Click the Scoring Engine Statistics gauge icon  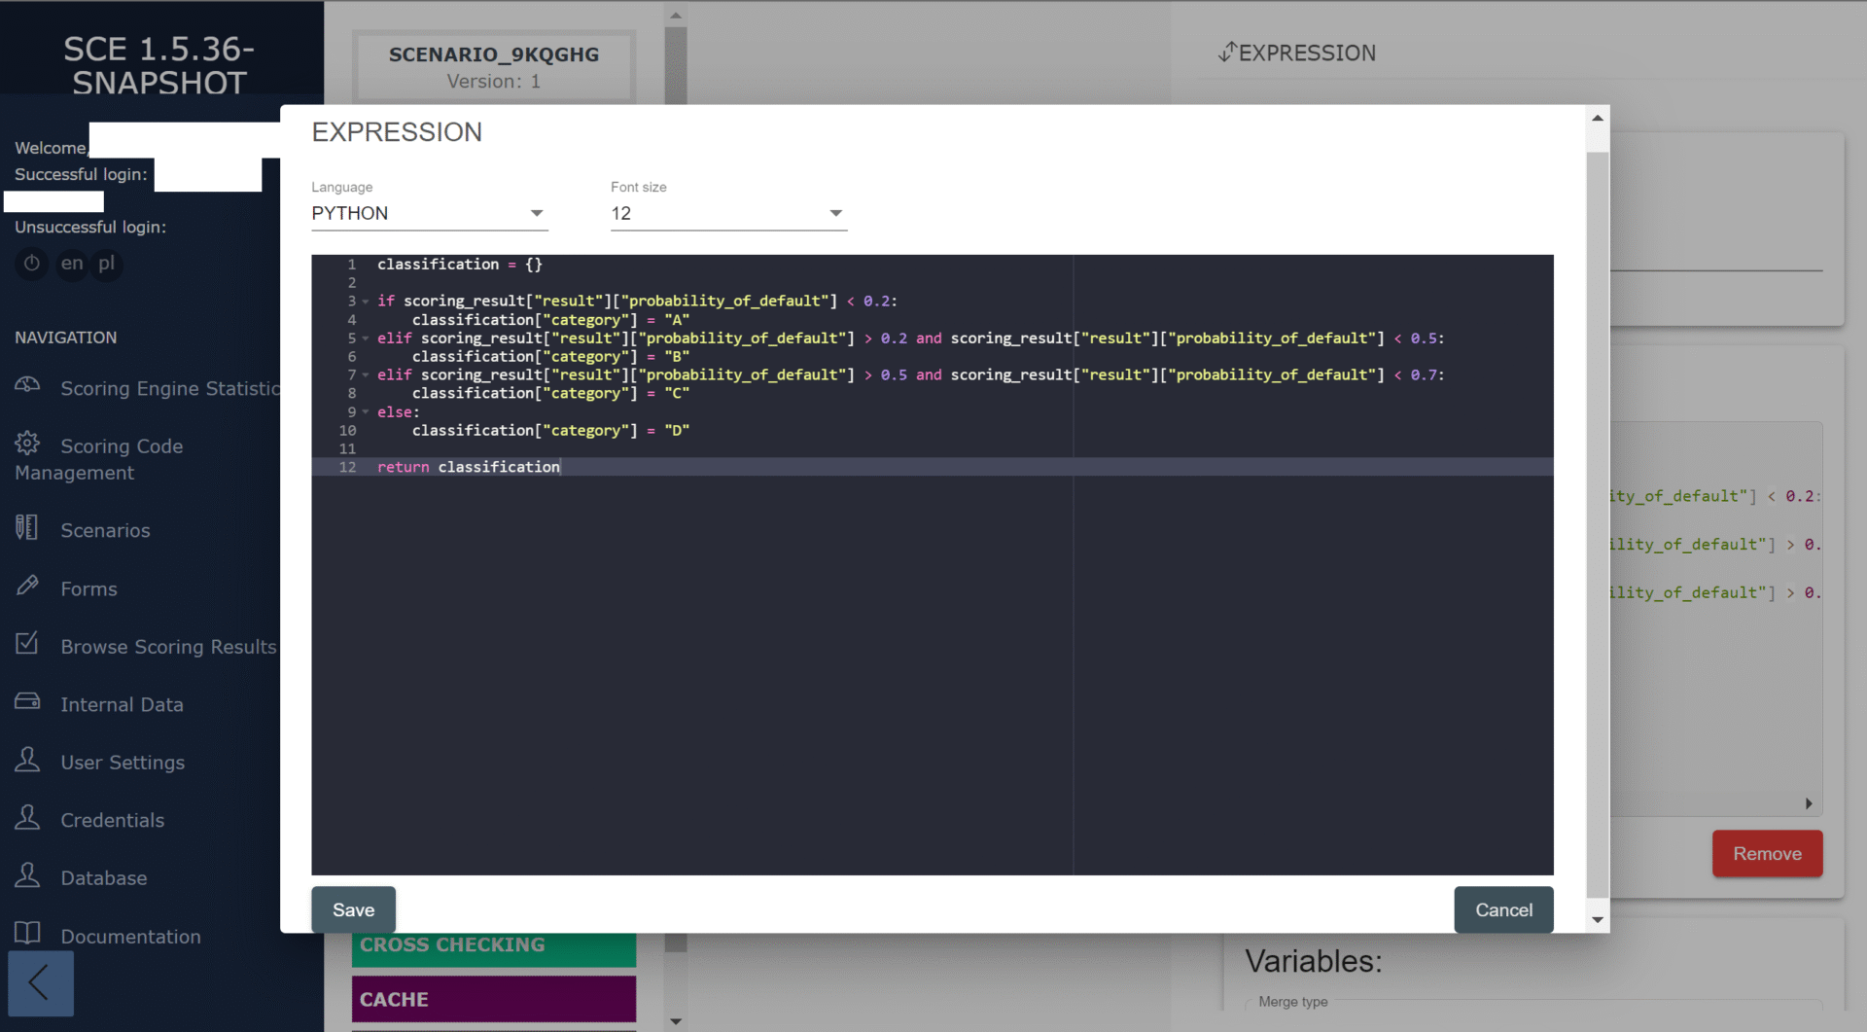(27, 385)
